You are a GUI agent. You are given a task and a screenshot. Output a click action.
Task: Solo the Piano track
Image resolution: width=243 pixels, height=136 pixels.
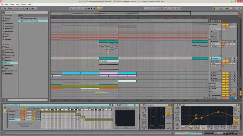pyautogui.click(x=231, y=78)
